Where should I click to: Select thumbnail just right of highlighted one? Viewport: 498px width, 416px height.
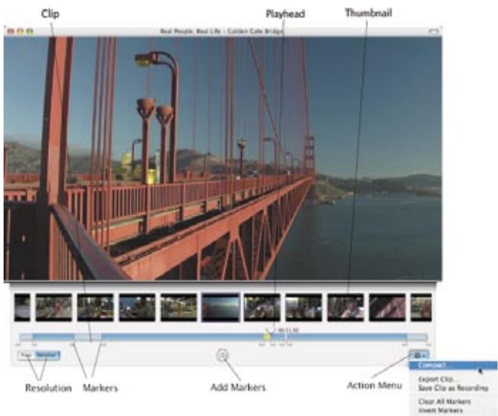(x=262, y=307)
